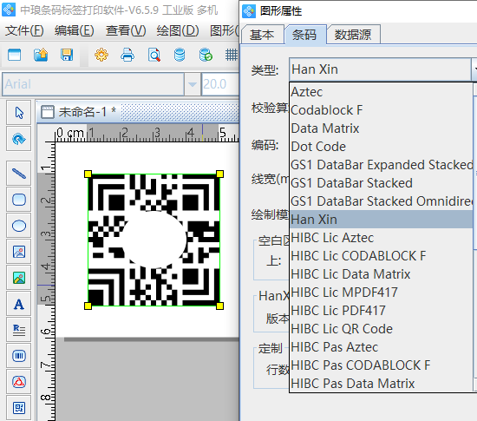The image size is (477, 421).
Task: Select the QR code two-dimensional barcode tool
Action: pos(19,408)
